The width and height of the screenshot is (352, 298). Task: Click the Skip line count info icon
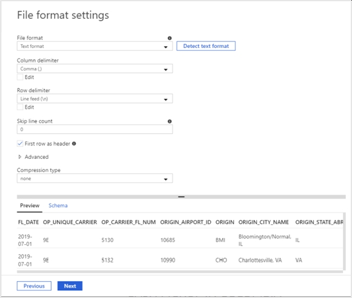(x=169, y=121)
